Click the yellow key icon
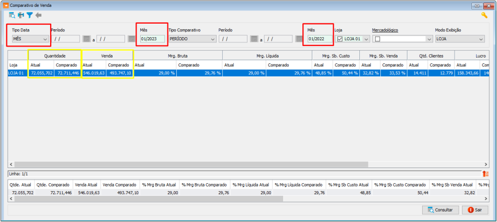 484,15
